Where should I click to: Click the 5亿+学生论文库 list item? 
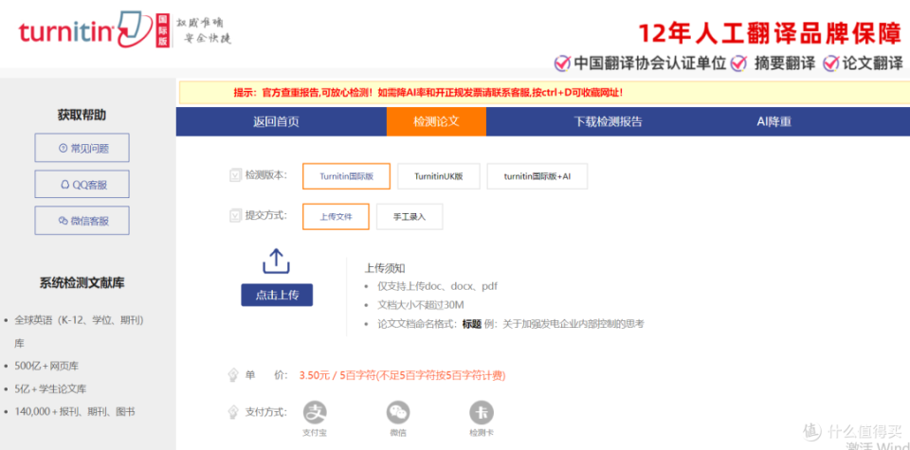[x=50, y=389]
